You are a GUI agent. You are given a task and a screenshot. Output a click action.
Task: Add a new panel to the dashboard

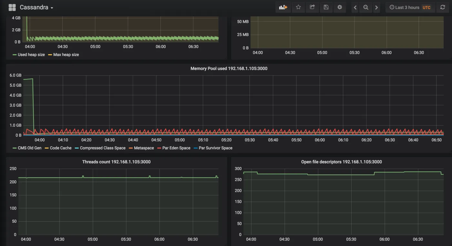pyautogui.click(x=283, y=7)
